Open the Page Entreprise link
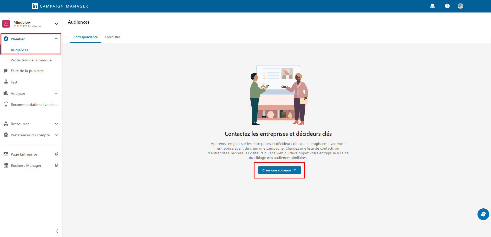Image resolution: width=491 pixels, height=237 pixels. click(x=24, y=154)
